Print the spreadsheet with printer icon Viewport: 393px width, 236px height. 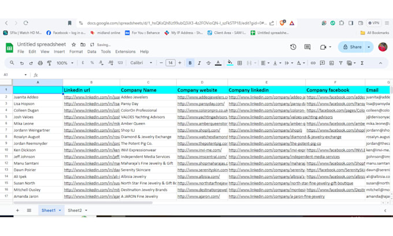[x=40, y=63]
